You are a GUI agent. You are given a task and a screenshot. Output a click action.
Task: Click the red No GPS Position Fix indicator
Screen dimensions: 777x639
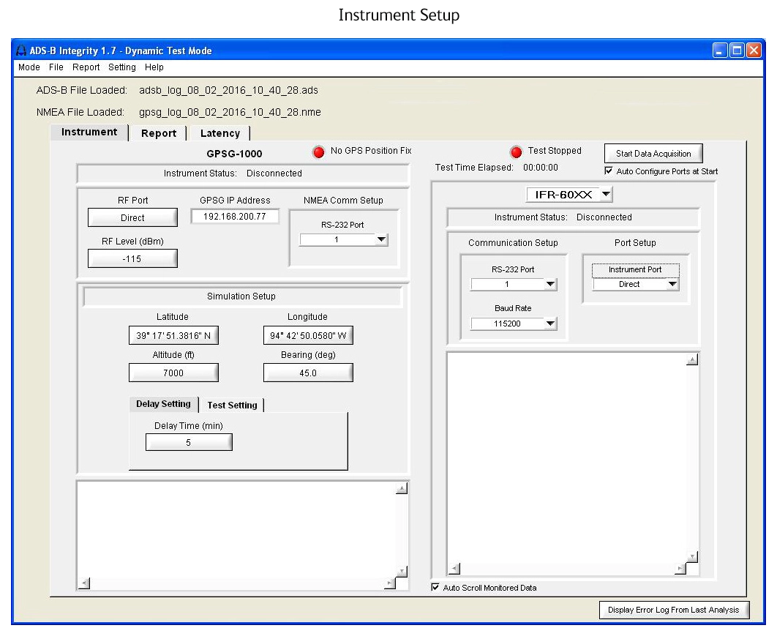319,152
